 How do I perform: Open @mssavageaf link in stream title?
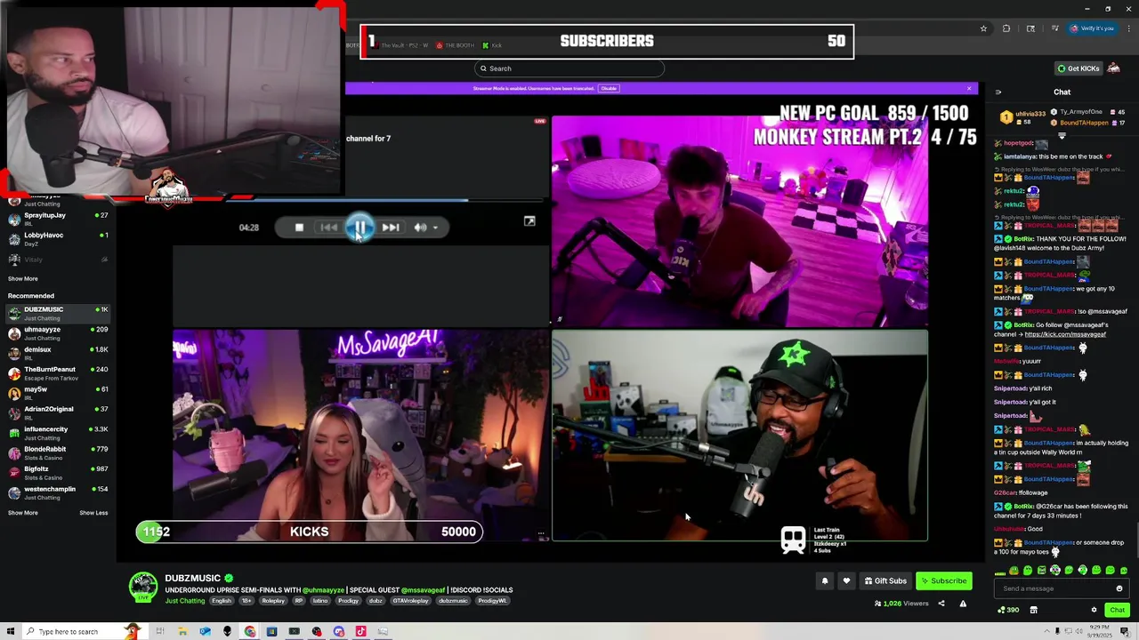click(424, 590)
